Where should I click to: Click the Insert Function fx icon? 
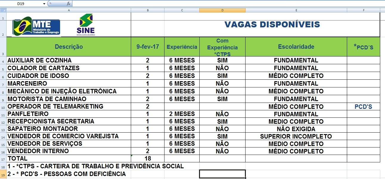(69, 4)
